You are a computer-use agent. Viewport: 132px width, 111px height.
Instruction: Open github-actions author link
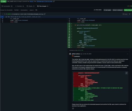click(x=76, y=54)
